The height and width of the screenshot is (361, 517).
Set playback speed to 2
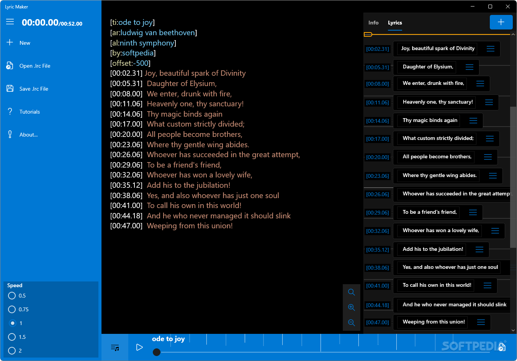[11, 350]
